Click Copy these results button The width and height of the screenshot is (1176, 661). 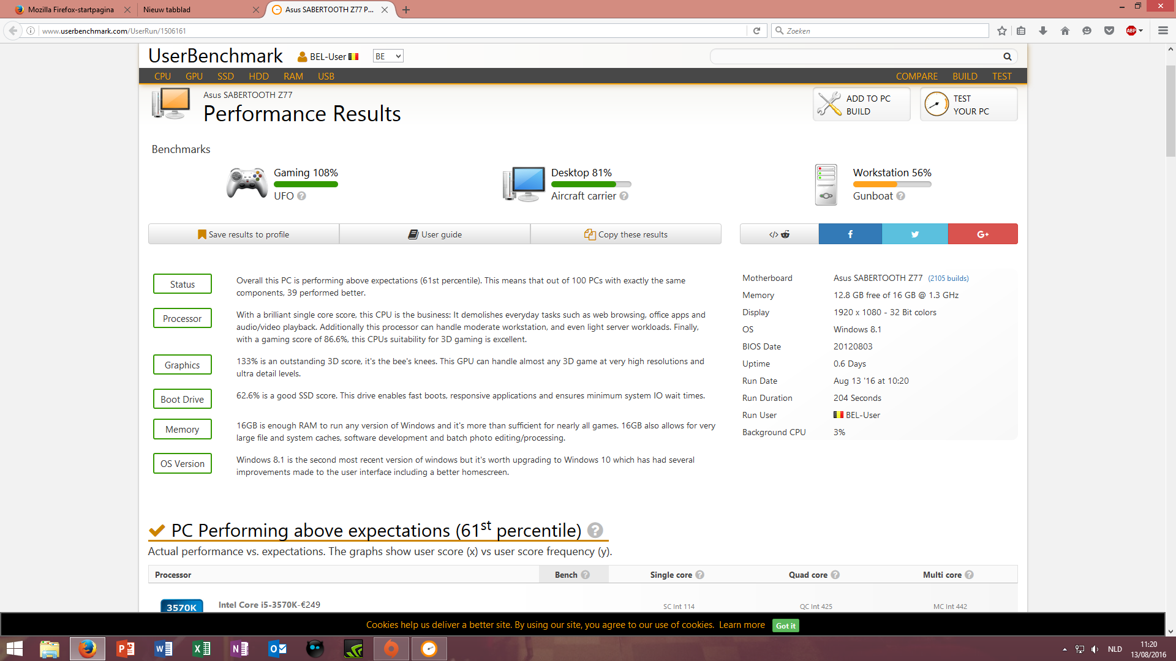coord(626,234)
